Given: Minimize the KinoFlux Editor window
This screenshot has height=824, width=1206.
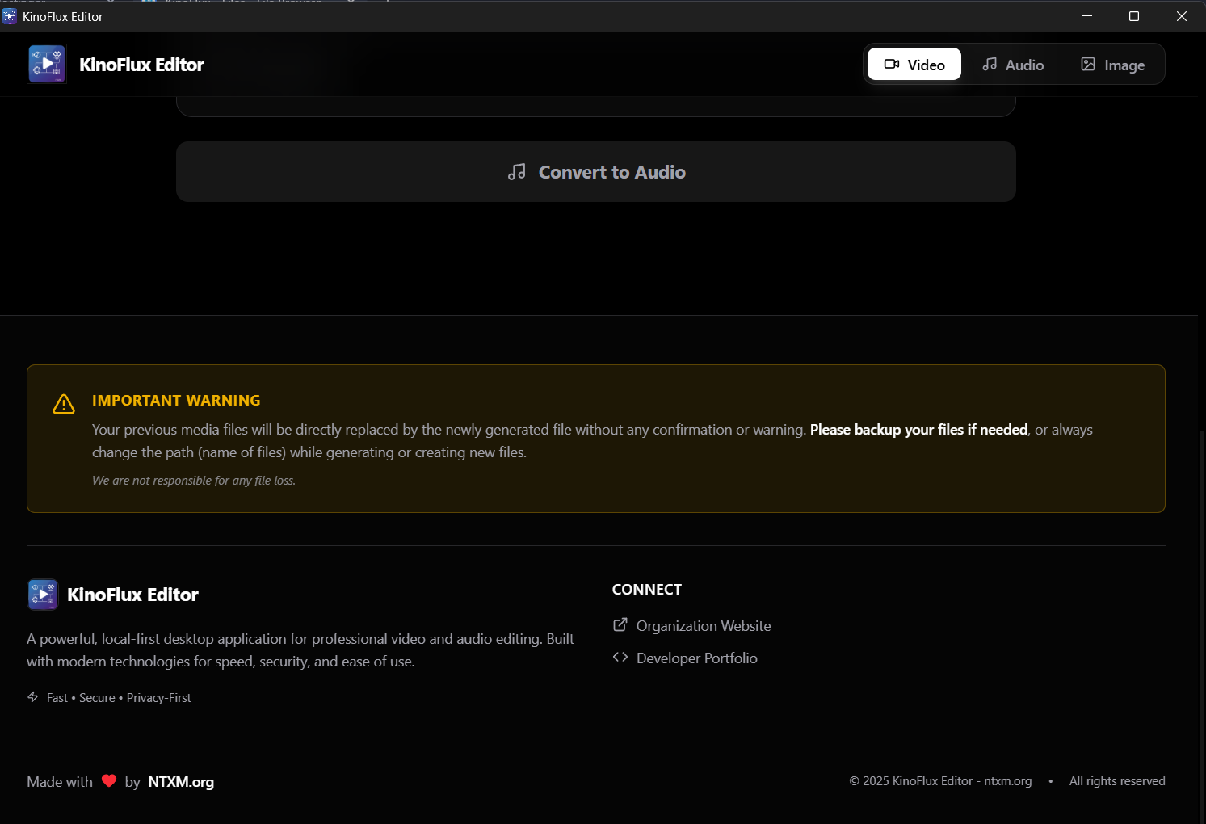Looking at the screenshot, I should pos(1086,16).
